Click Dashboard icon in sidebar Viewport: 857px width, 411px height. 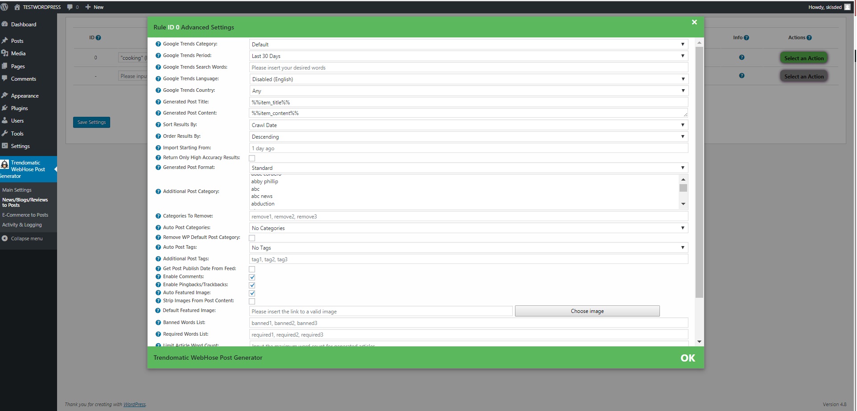click(5, 24)
